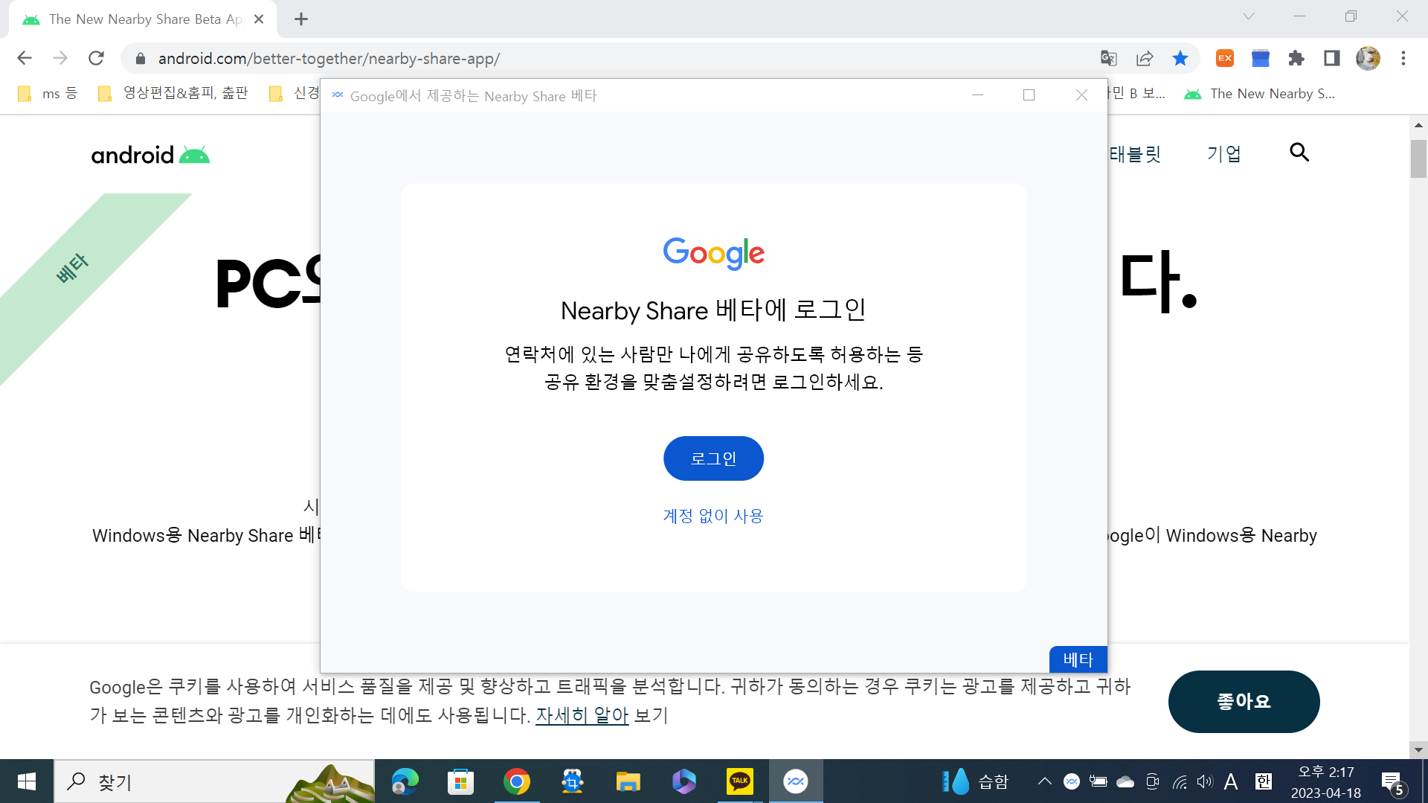Image resolution: width=1428 pixels, height=803 pixels.
Task: Translate this page icon in address bar
Action: tap(1109, 58)
